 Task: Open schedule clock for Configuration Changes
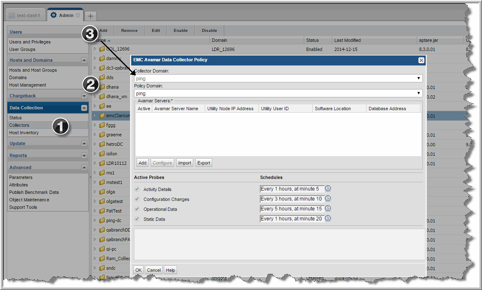(x=328, y=199)
